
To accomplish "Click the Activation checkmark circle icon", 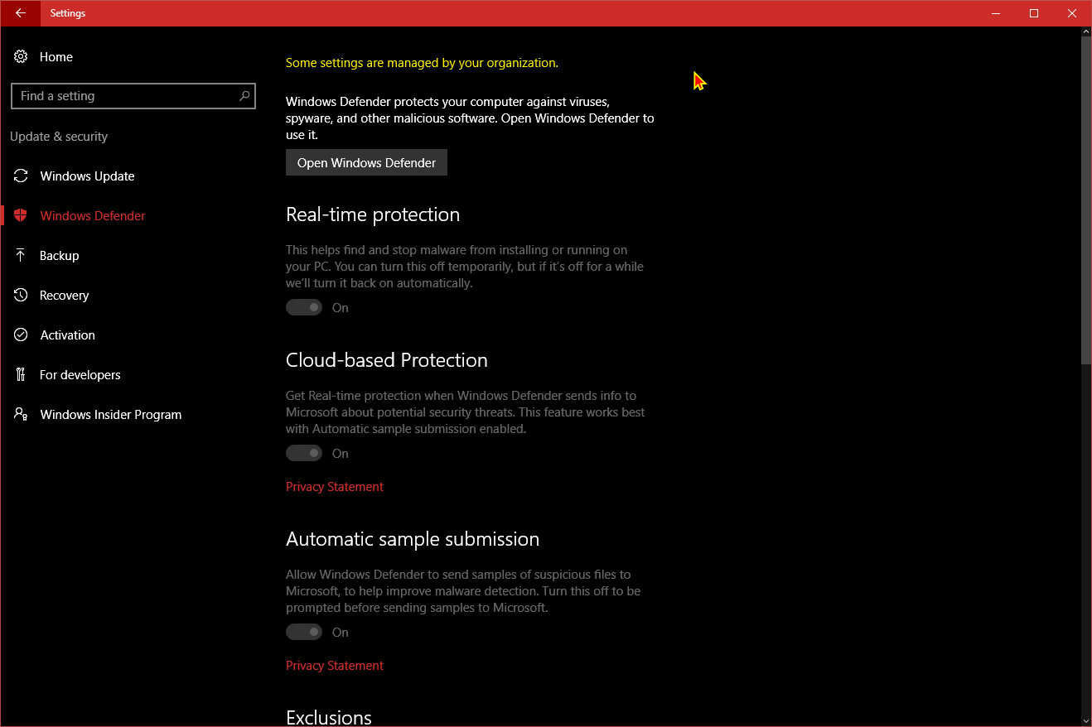I will (21, 335).
